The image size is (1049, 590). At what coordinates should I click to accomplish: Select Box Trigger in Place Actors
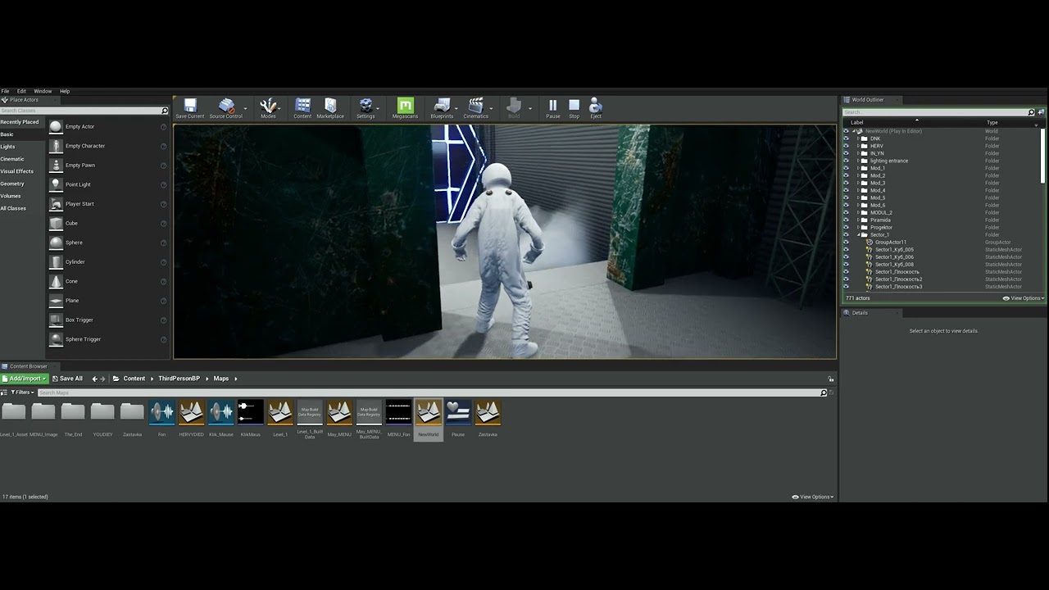[108, 320]
